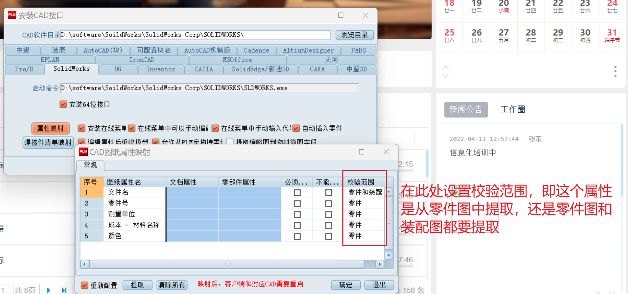
Task: Switch to the SolidWorks tab
Action: [x=72, y=69]
